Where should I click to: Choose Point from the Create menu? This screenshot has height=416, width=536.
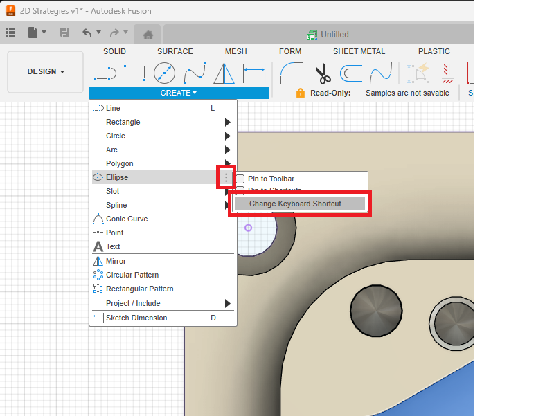tap(163, 233)
